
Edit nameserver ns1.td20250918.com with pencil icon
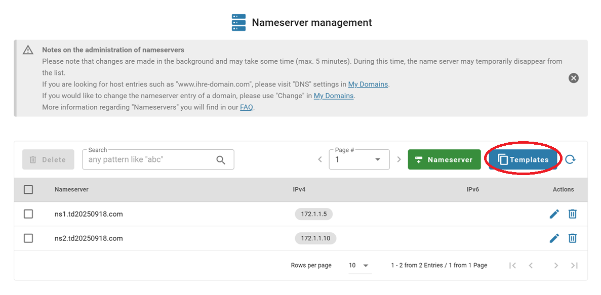tap(554, 214)
